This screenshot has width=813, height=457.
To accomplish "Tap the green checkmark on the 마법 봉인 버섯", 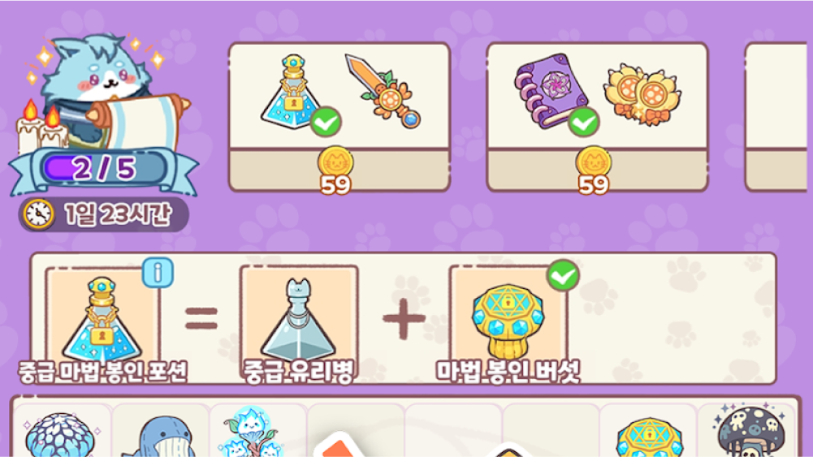I will pyautogui.click(x=563, y=275).
